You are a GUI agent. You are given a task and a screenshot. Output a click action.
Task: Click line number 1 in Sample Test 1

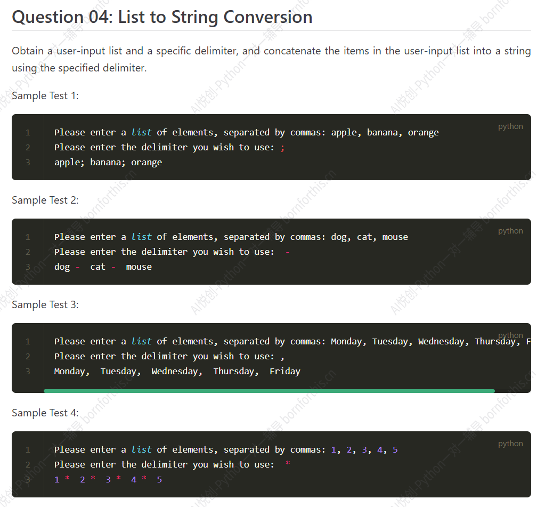click(28, 132)
